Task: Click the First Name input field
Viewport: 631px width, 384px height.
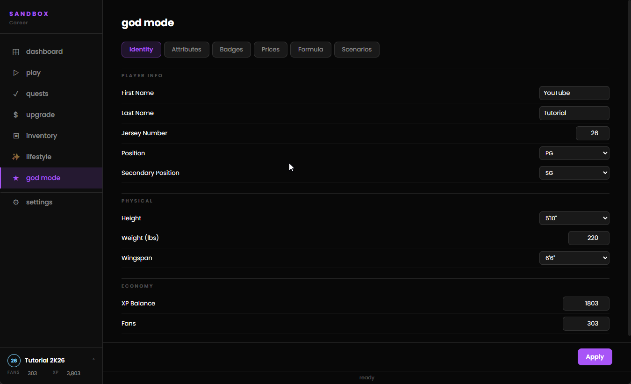Action: (x=574, y=93)
